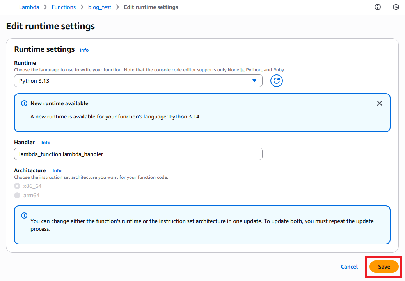405x281 pixels.
Task: Cancel editing runtime settings
Action: click(x=349, y=267)
